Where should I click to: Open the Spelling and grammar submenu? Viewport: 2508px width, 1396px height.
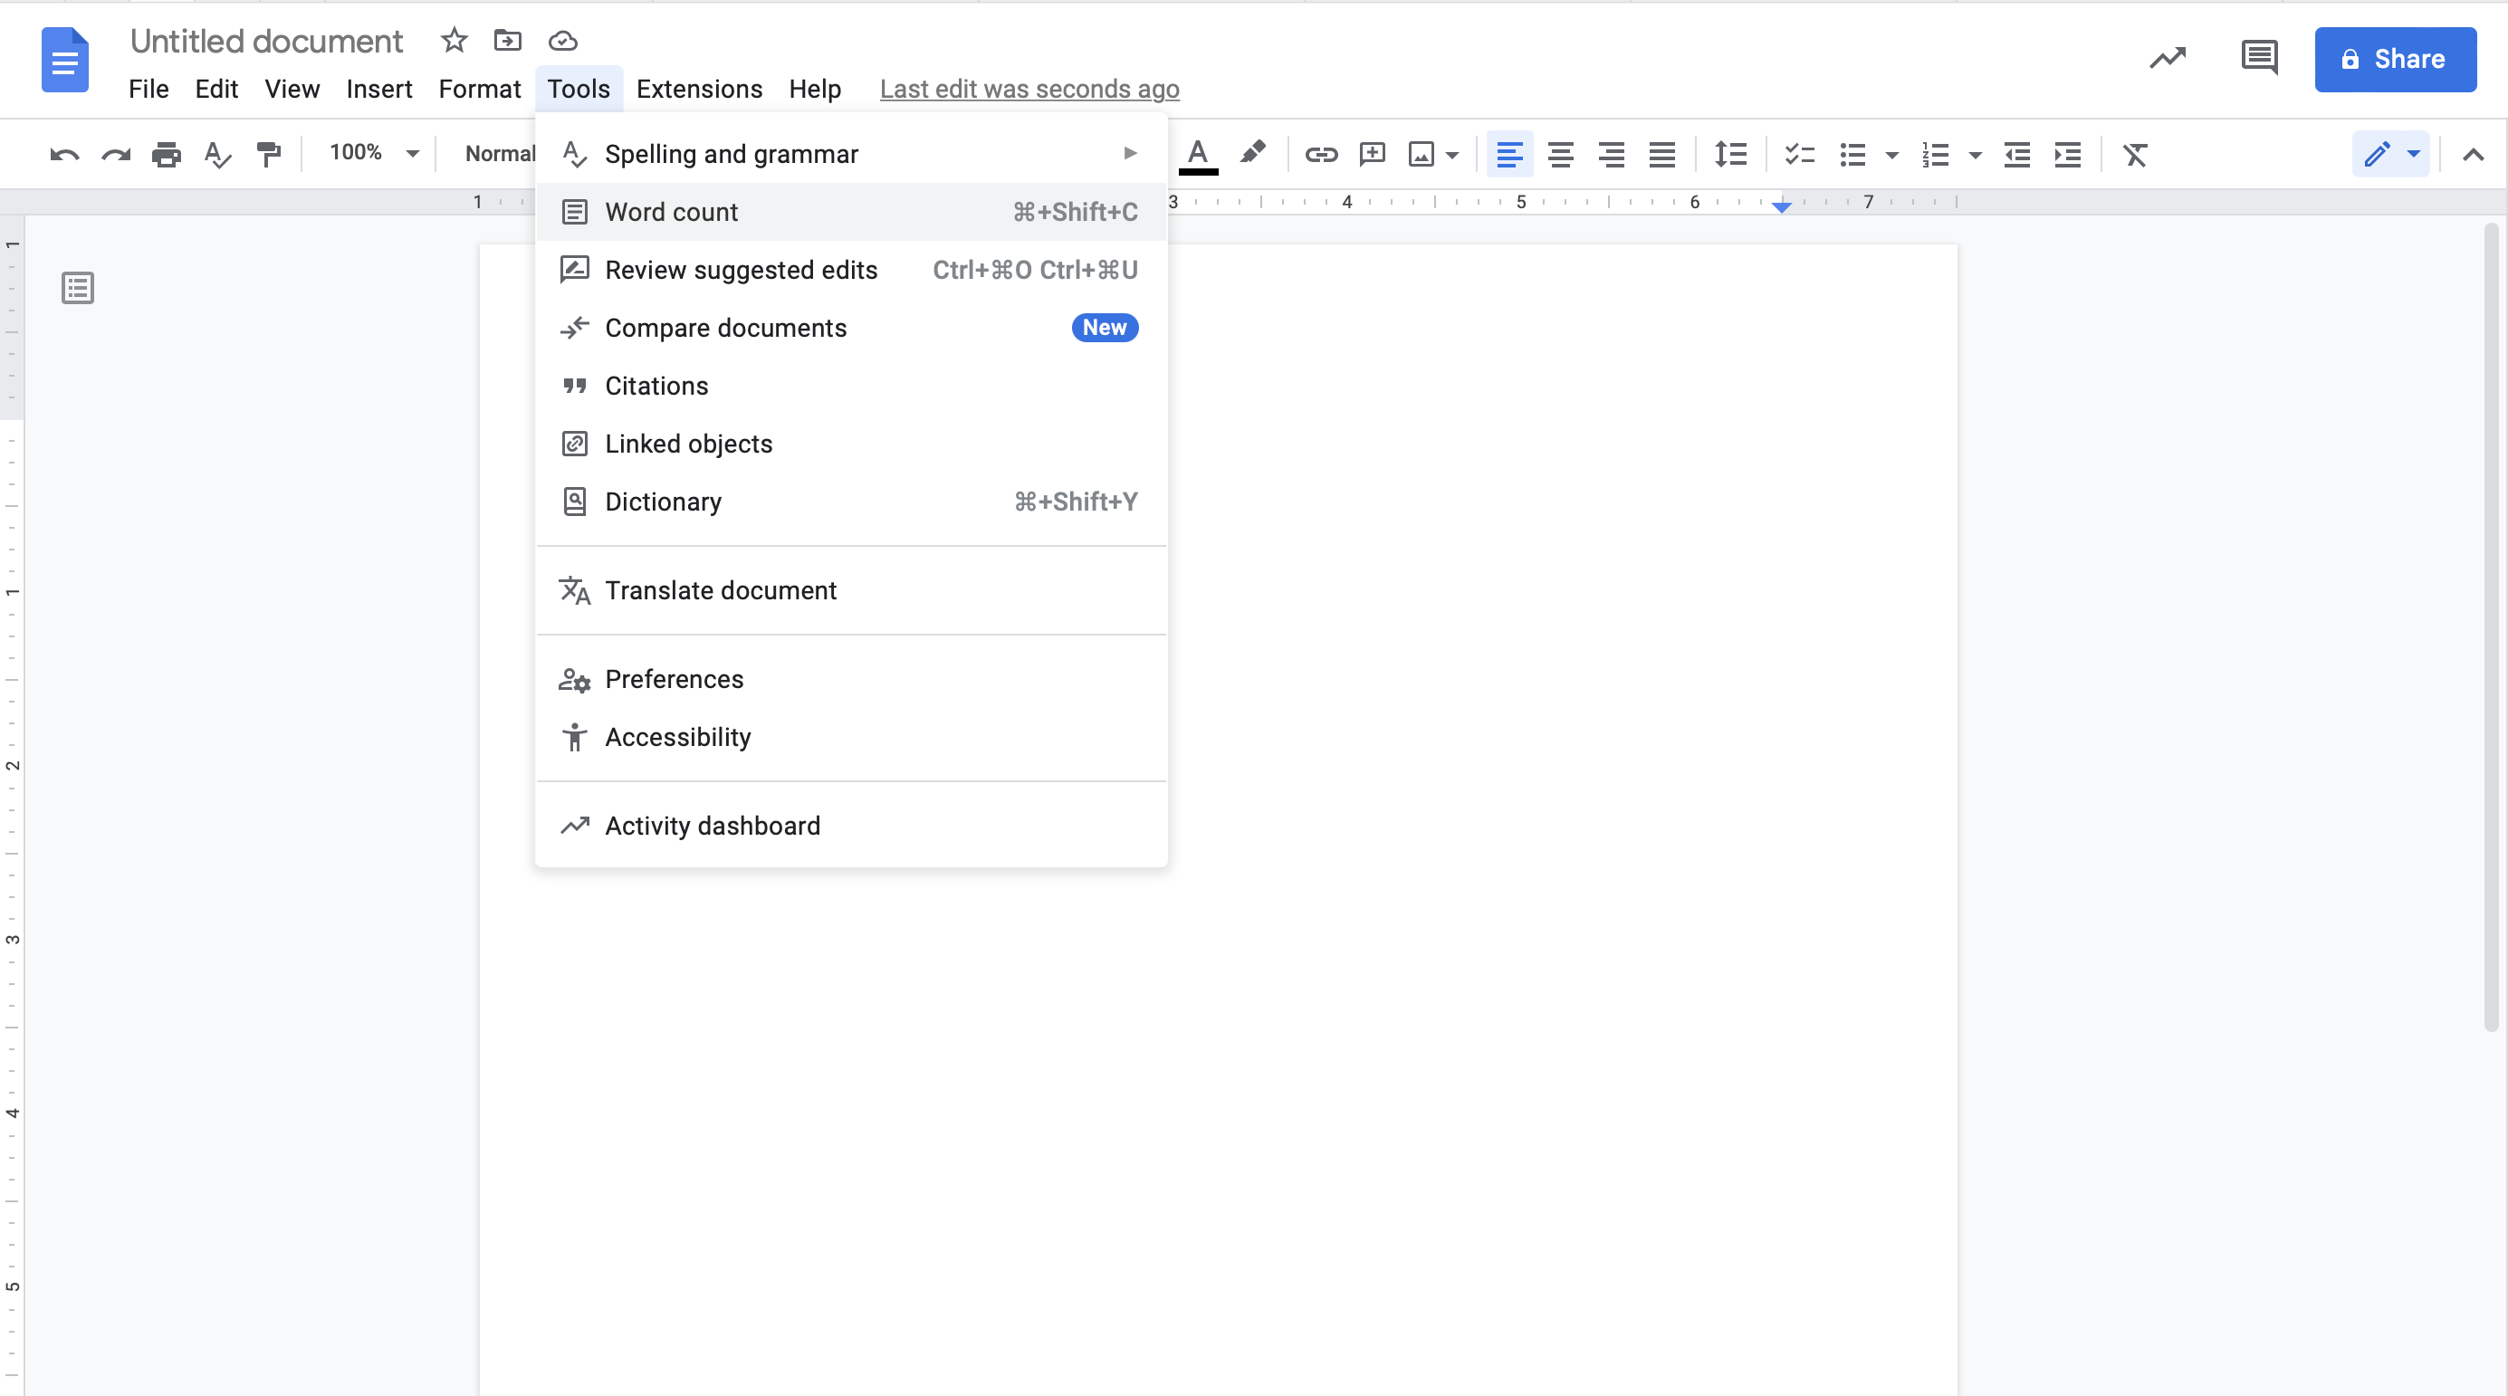tap(1127, 153)
